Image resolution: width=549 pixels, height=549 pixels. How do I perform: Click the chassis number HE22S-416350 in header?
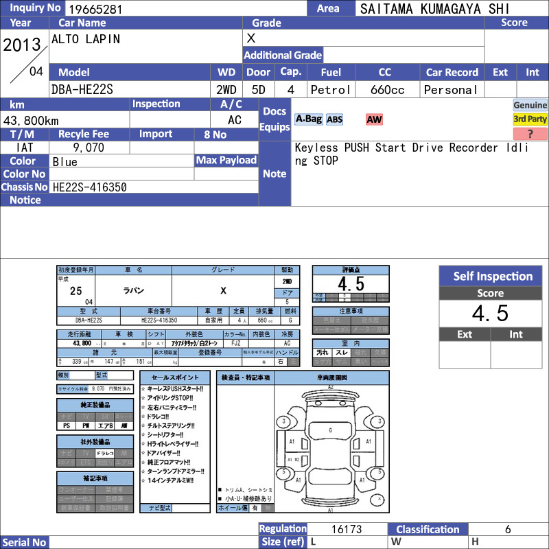coord(90,187)
